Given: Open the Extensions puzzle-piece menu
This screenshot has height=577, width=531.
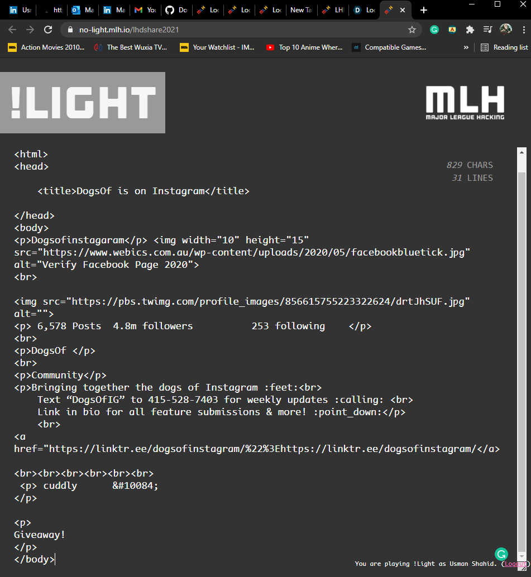Looking at the screenshot, I should click(470, 30).
